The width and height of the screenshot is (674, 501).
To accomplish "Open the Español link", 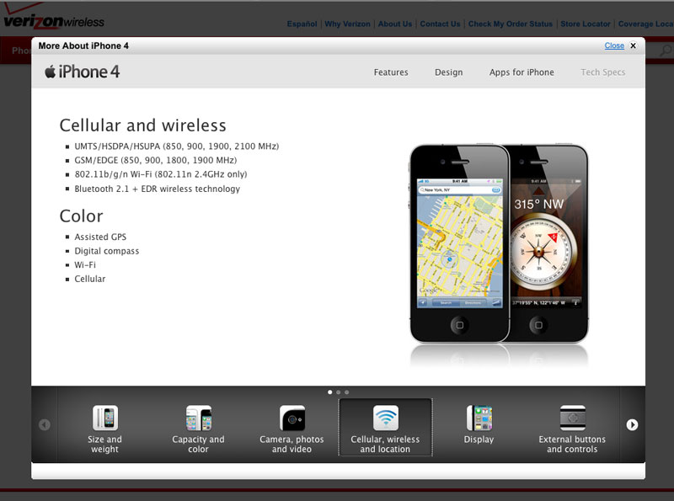I will pos(302,24).
